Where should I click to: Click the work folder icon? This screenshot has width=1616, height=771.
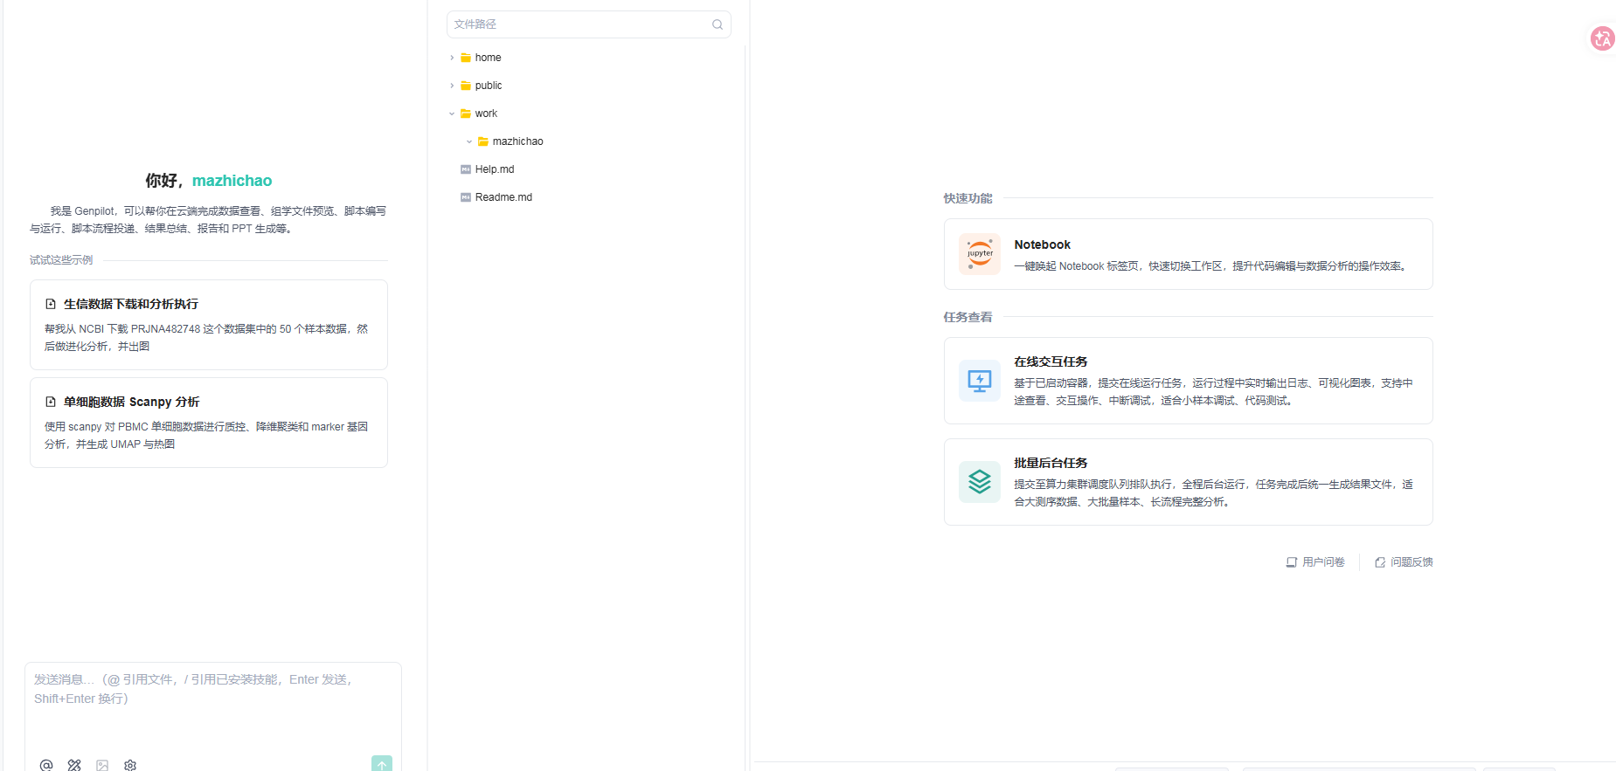(x=466, y=114)
